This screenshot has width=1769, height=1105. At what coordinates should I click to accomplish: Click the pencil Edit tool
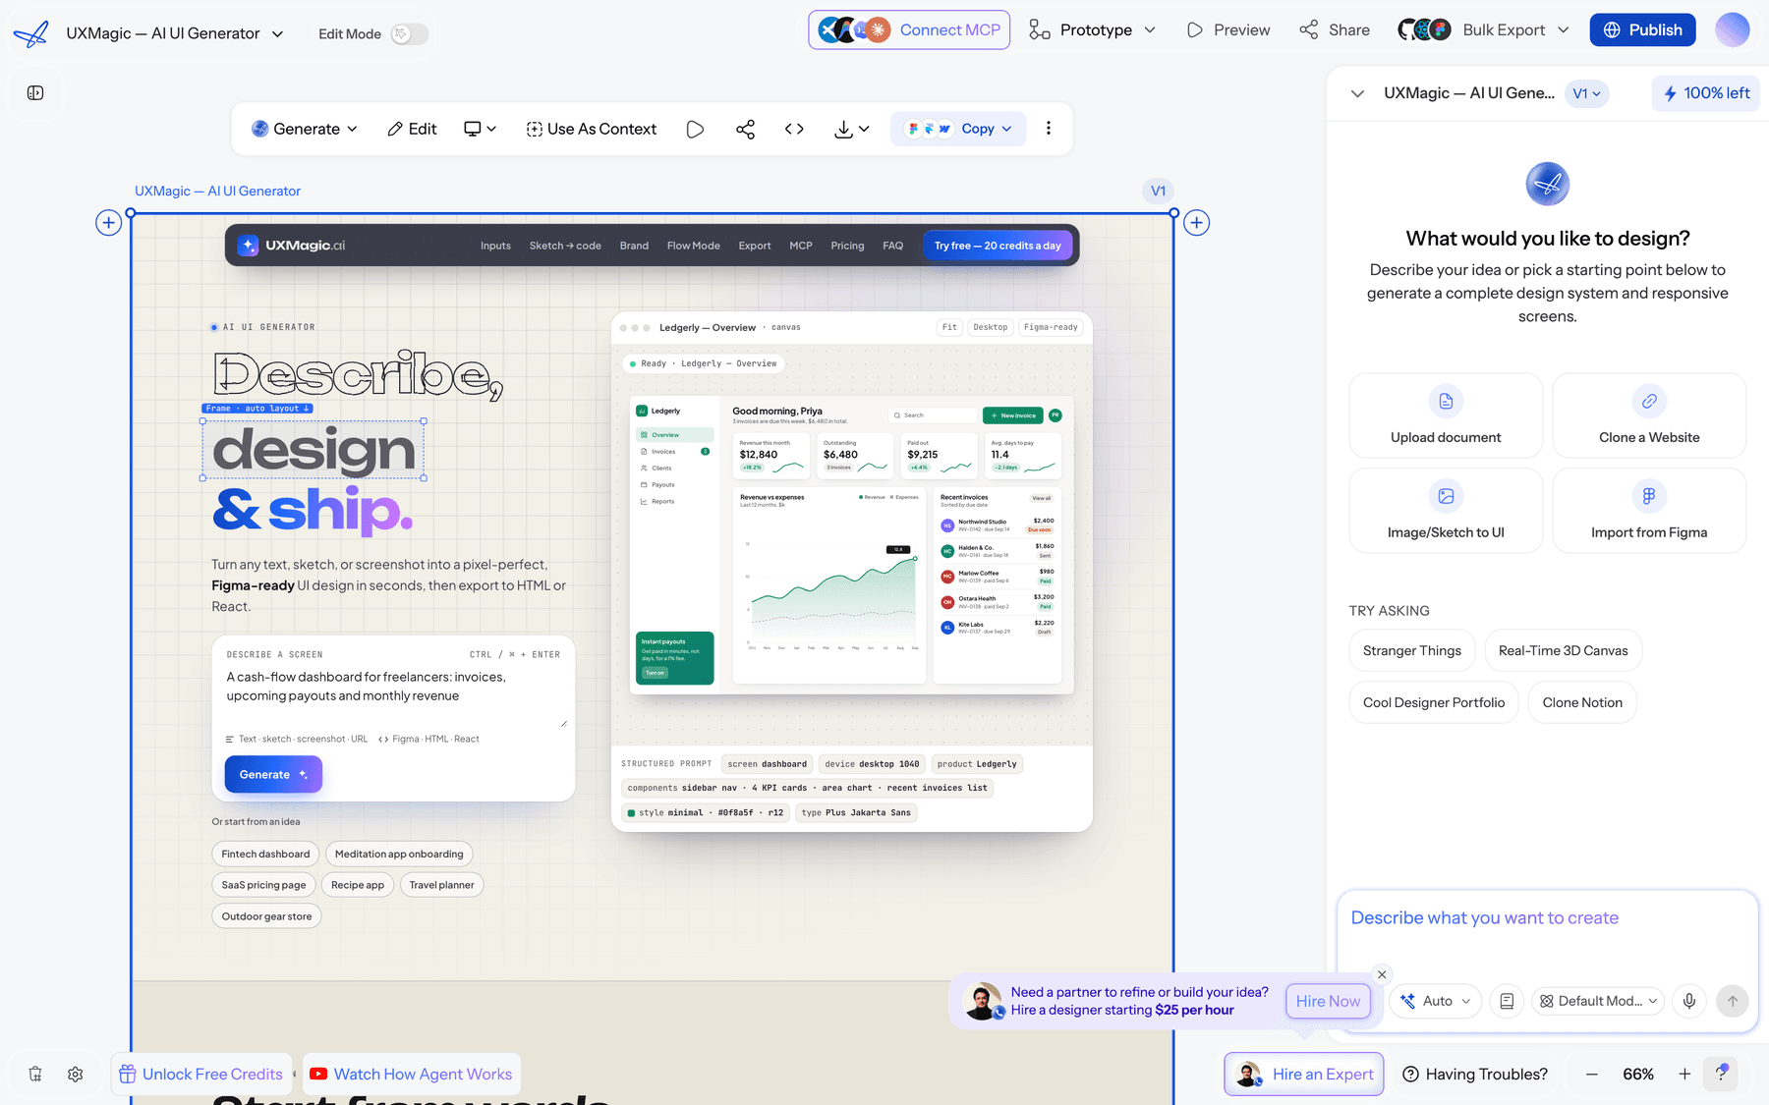[412, 129]
